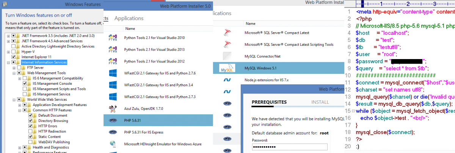455x153 pixels.
Task: Fold the while loop at code line 15
Action: click(353, 111)
